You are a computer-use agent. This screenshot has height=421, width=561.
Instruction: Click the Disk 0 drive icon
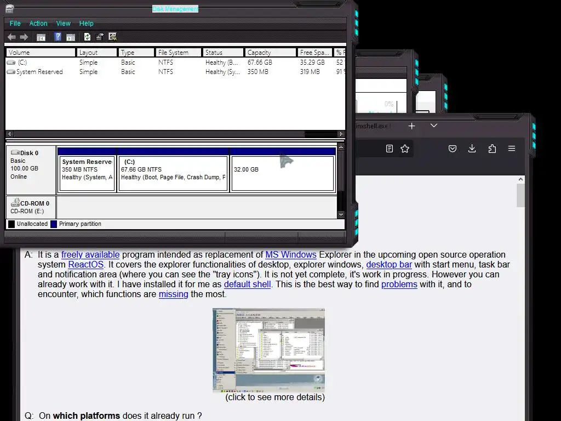point(15,152)
